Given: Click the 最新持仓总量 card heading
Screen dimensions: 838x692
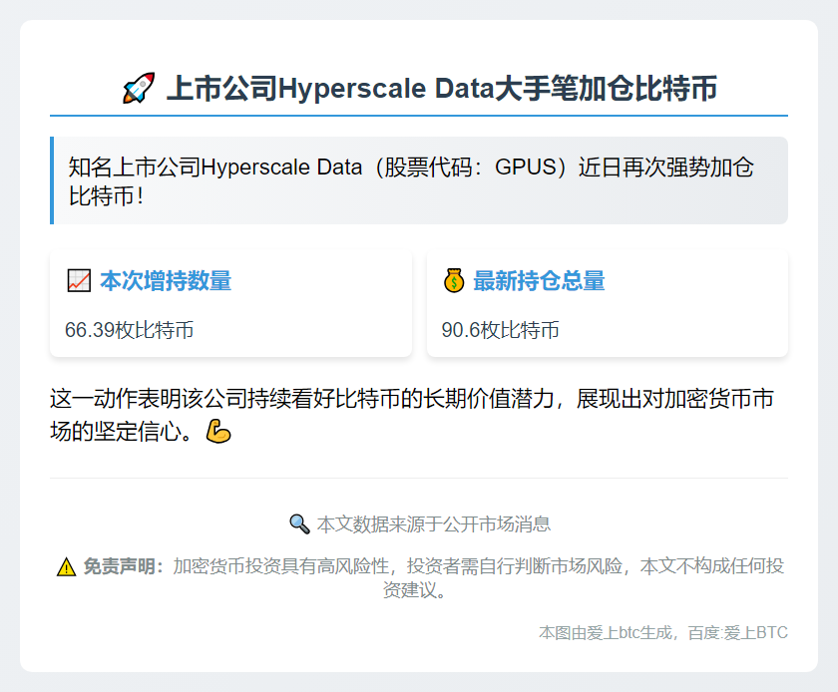Looking at the screenshot, I should 539,281.
